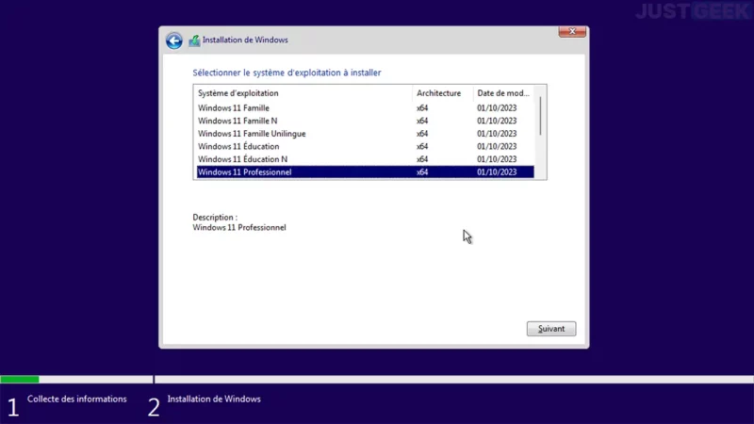754x424 pixels.
Task: Click the green installation progress bar
Action: click(x=20, y=380)
